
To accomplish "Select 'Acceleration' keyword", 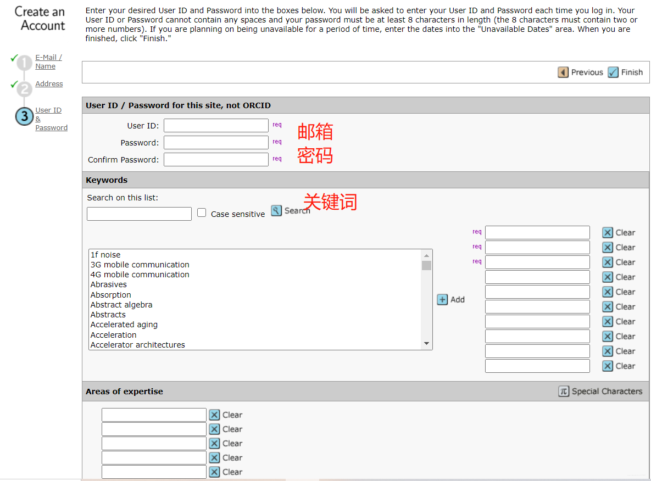I will coord(113,335).
